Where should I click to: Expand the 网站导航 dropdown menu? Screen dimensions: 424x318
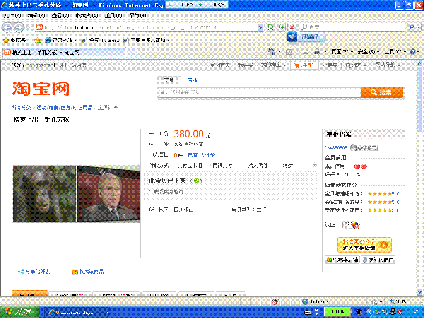pos(388,65)
